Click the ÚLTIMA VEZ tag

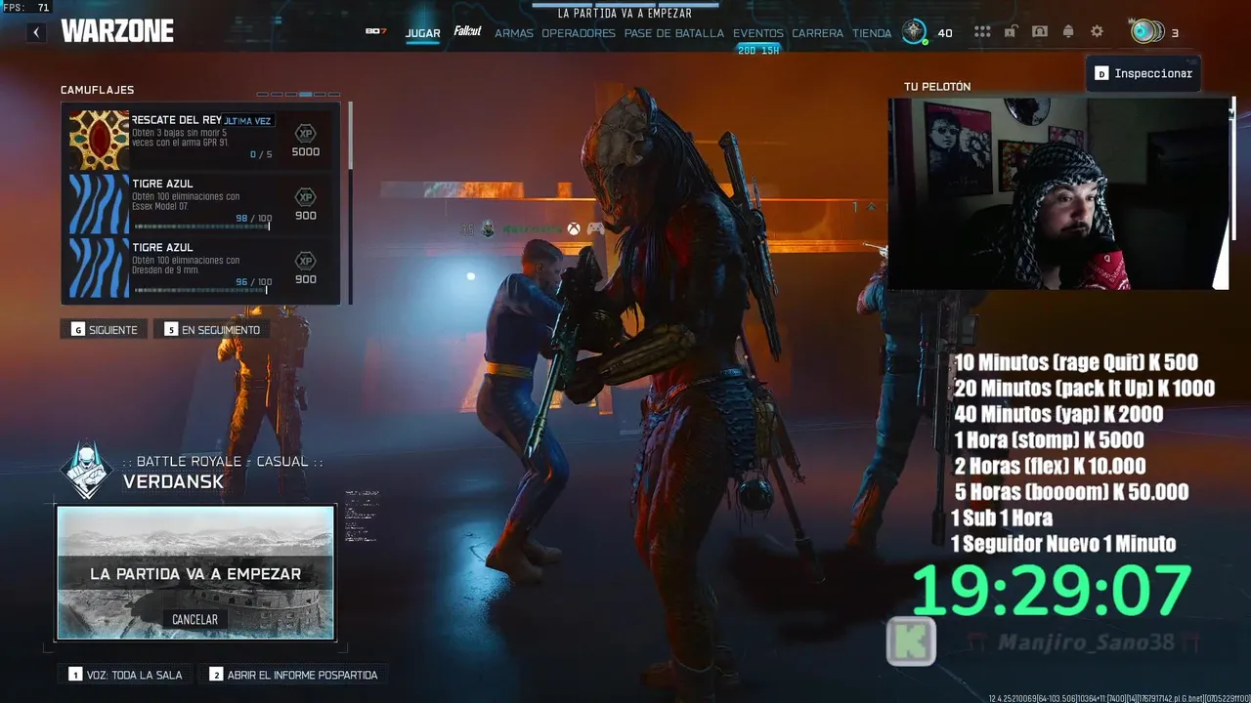pos(247,121)
